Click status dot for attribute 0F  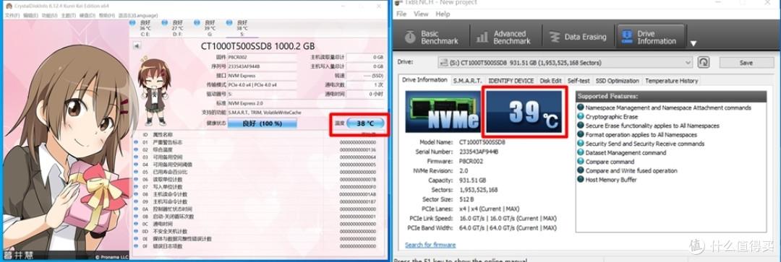click(x=136, y=246)
